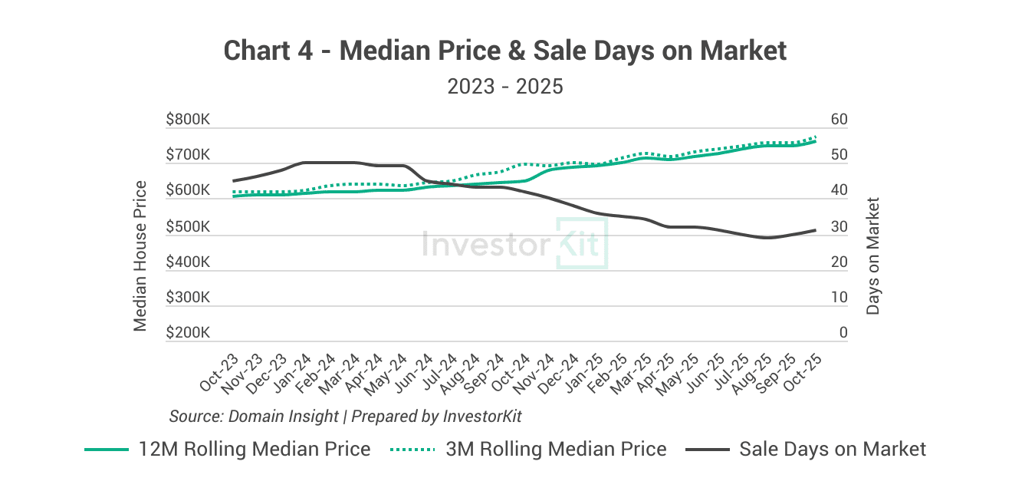This screenshot has width=1012, height=491.
Task: Click the chart title 'Chart 4 - Median Price & Sale Days on Market'
Action: (505, 51)
